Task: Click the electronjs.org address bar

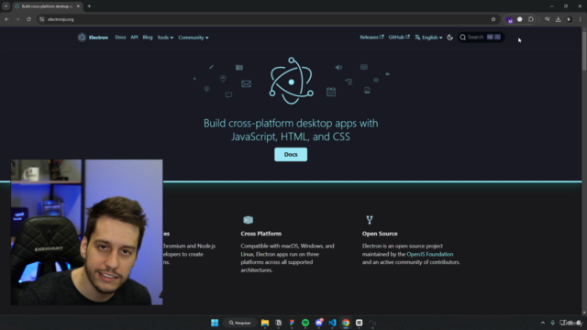Action: [x=262, y=19]
